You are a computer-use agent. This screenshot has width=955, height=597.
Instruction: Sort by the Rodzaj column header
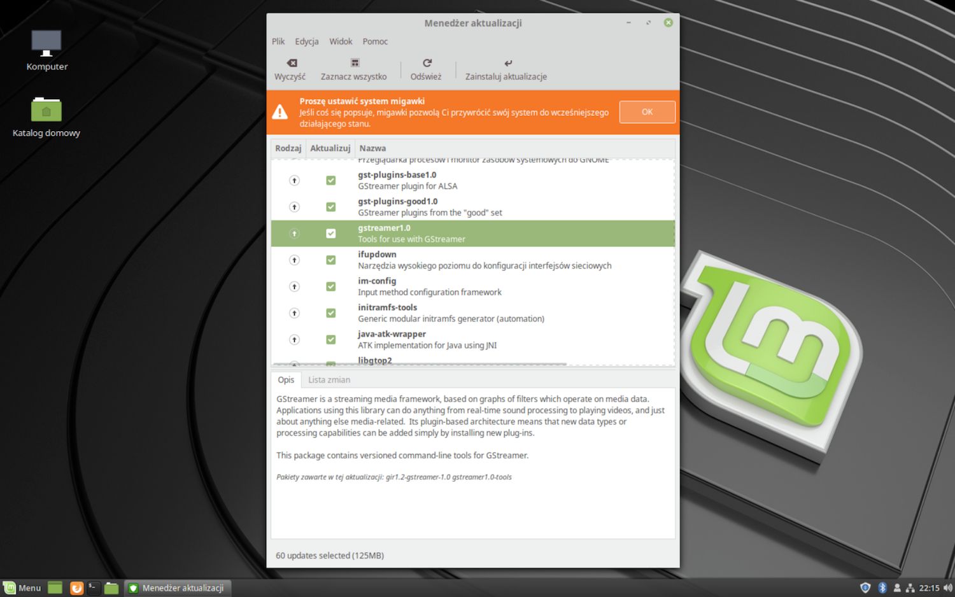pos(288,148)
